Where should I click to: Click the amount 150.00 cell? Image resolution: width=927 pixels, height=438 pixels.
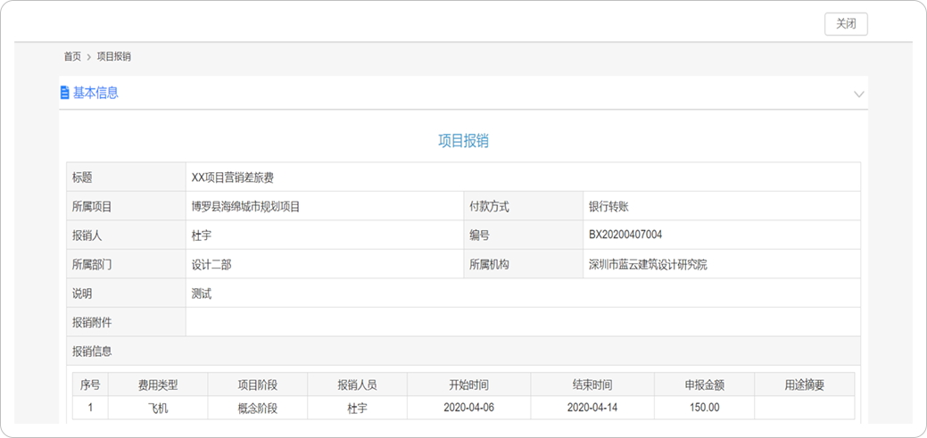click(x=704, y=408)
